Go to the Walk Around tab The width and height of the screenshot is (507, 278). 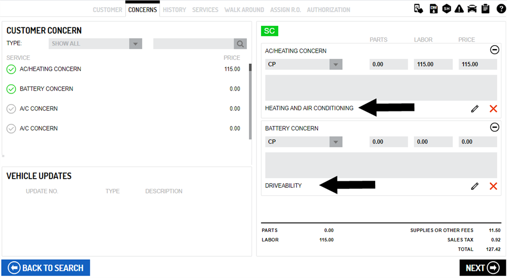point(244,10)
